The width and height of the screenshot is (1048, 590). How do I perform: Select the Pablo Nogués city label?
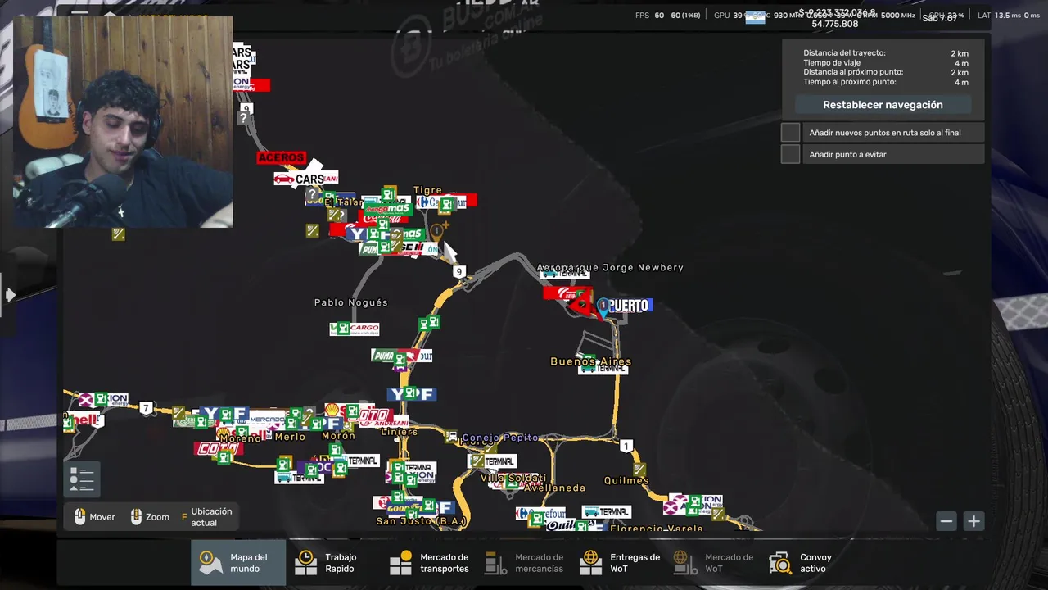coord(351,302)
